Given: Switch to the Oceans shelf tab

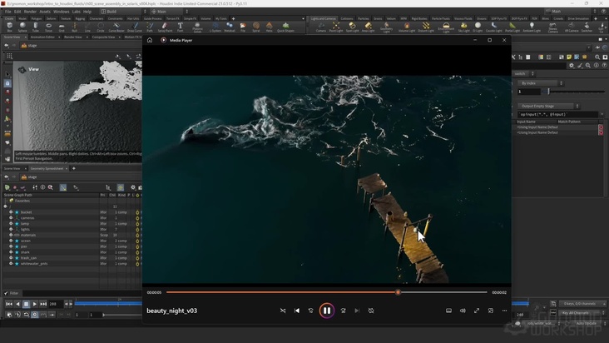Looking at the screenshot, I should [x=482, y=18].
